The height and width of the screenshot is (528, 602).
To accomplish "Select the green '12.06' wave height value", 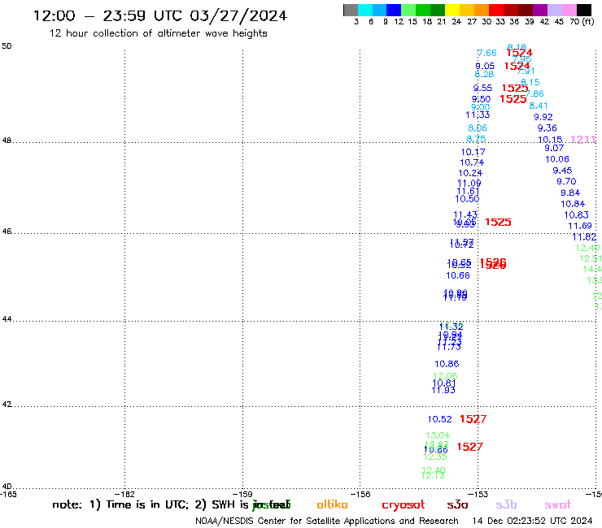I will 445,376.
